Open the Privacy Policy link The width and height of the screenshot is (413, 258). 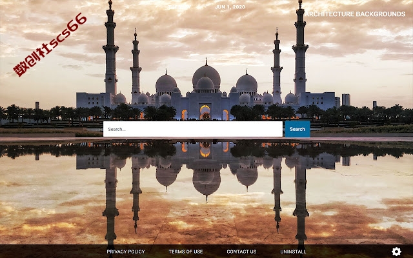(x=126, y=252)
